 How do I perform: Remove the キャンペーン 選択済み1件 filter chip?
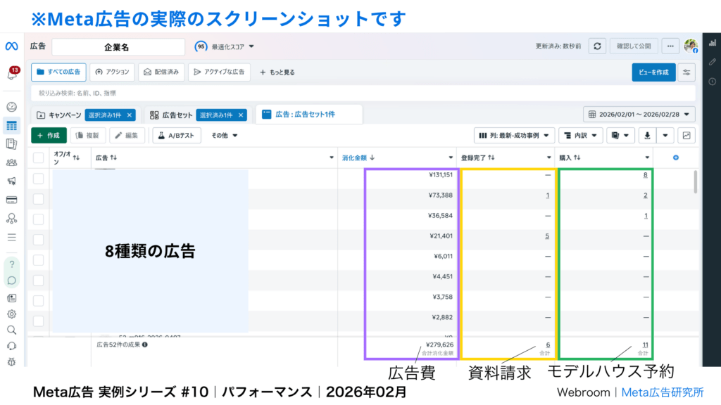click(x=130, y=115)
